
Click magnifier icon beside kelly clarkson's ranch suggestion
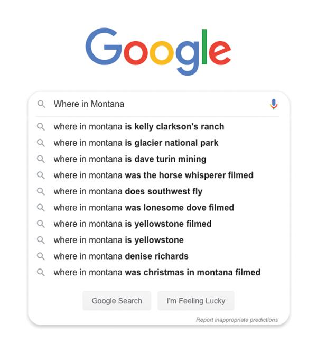pos(41,127)
